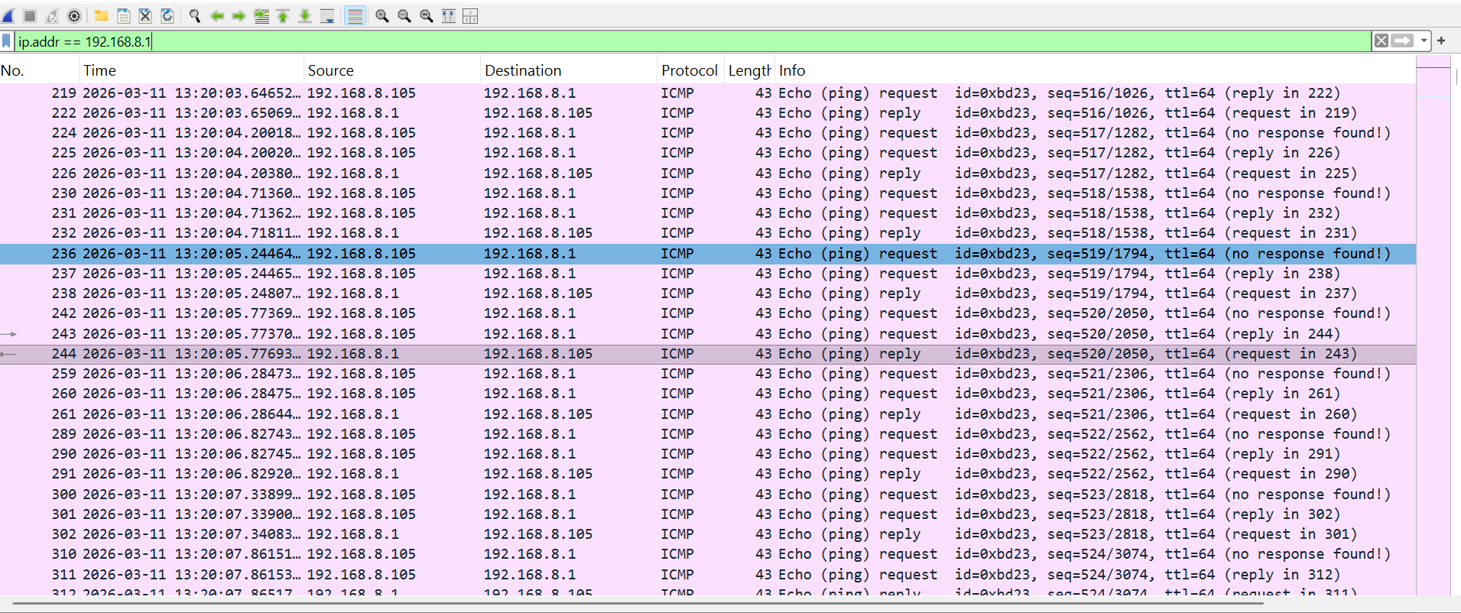1461x613 pixels.
Task: Save the current capture file
Action: (123, 15)
